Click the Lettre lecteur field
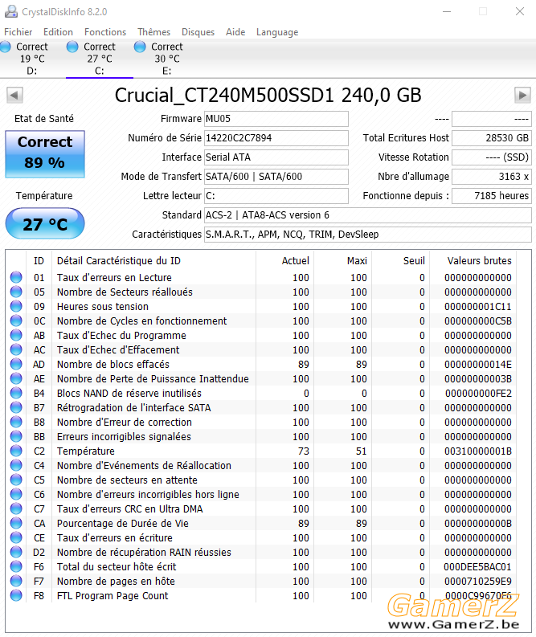Viewport: 536px width, 637px height. pyautogui.click(x=276, y=196)
